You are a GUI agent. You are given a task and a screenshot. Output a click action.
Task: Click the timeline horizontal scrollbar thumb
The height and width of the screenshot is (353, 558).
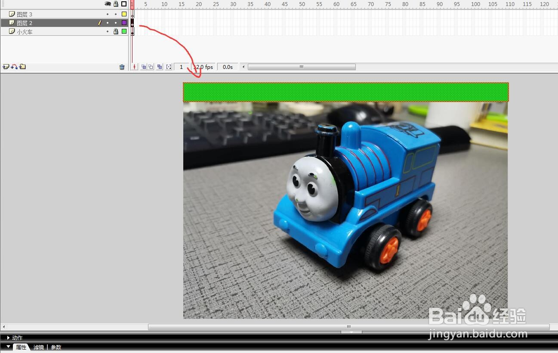point(302,67)
